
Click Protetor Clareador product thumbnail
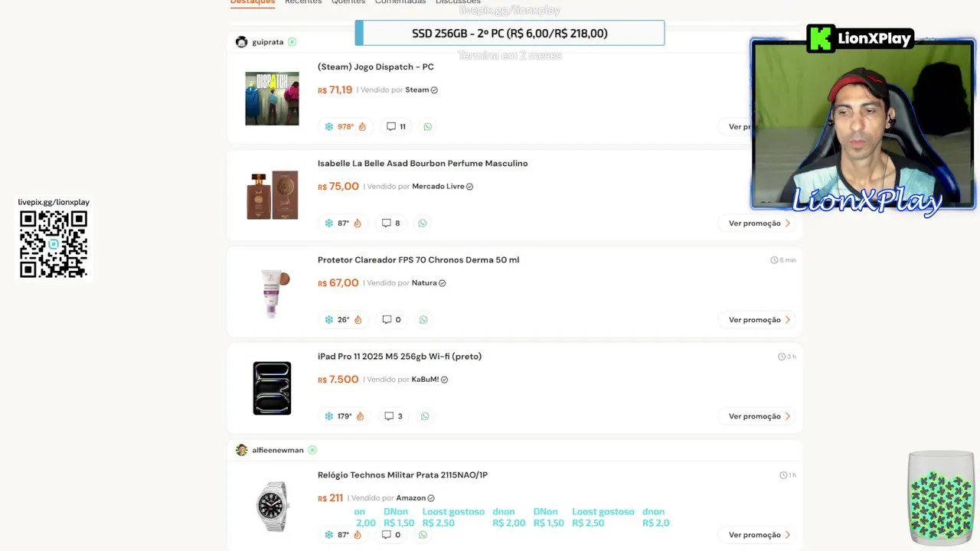click(274, 293)
